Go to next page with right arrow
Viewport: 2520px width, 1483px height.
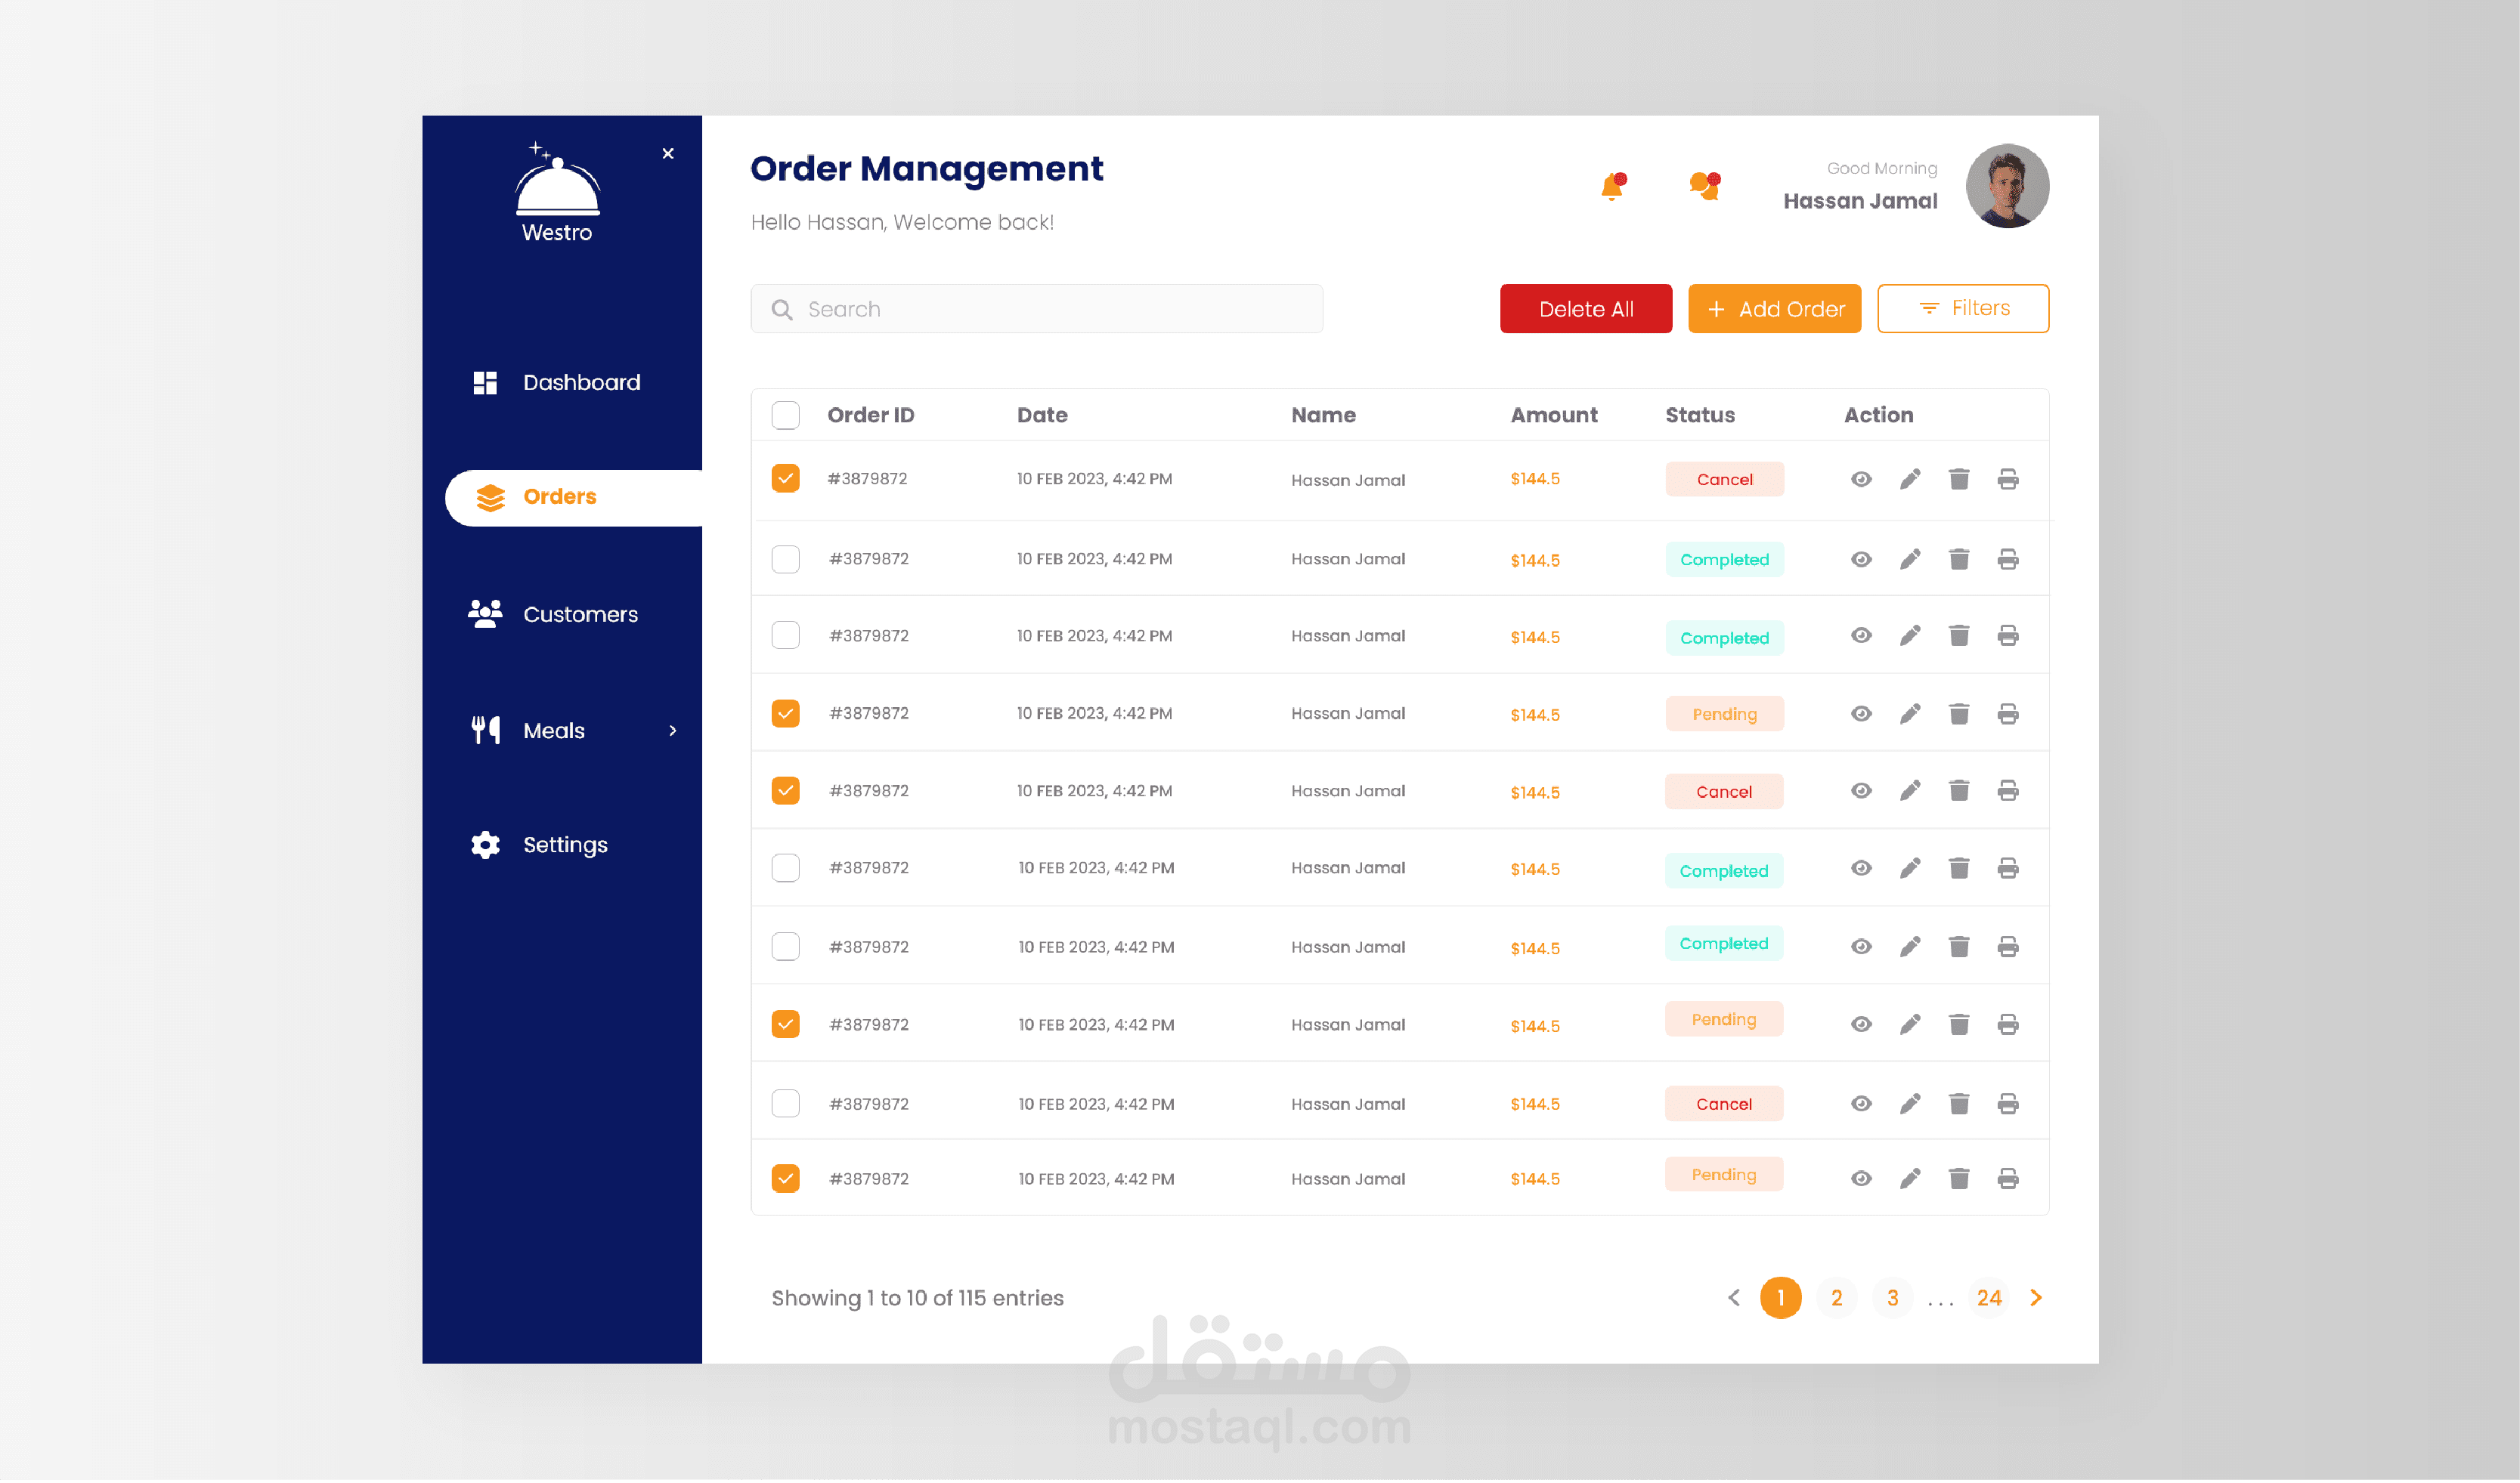pyautogui.click(x=2035, y=1298)
